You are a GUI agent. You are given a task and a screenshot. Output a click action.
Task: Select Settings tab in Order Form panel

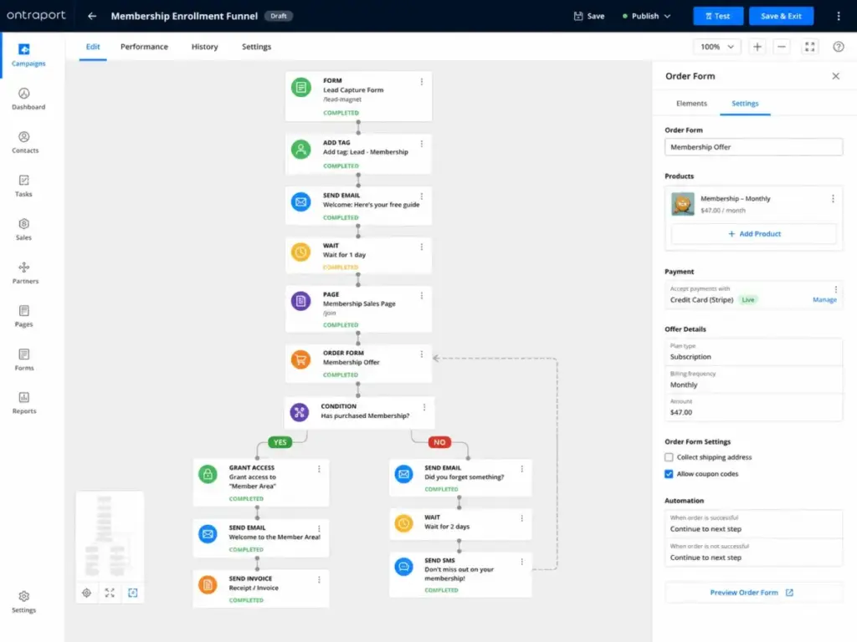(745, 103)
